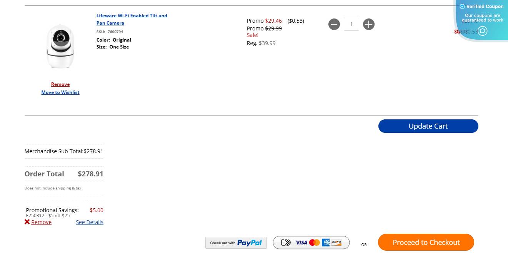
Task: Select the Visa card logo
Action: click(301, 243)
